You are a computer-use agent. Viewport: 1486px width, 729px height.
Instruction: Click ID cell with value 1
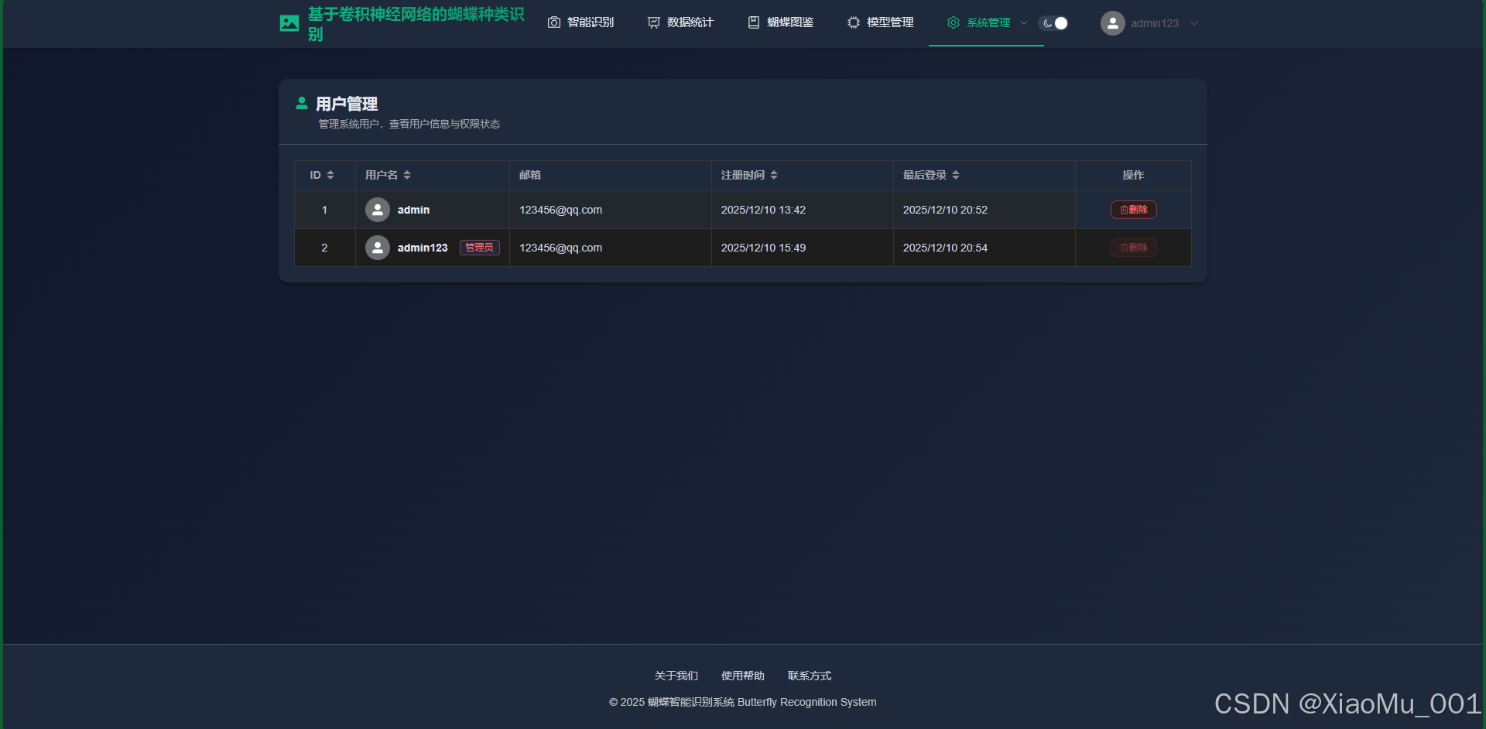[324, 210]
